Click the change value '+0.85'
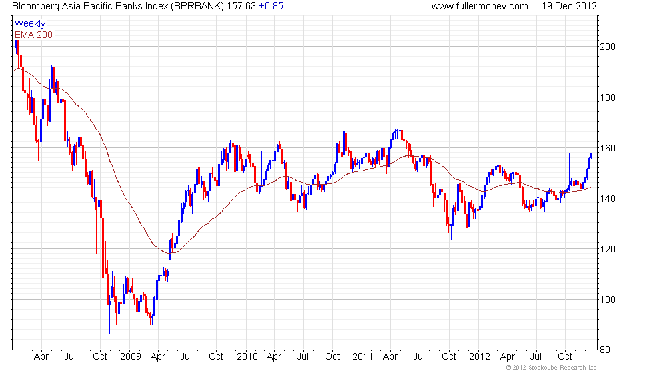 coord(271,6)
